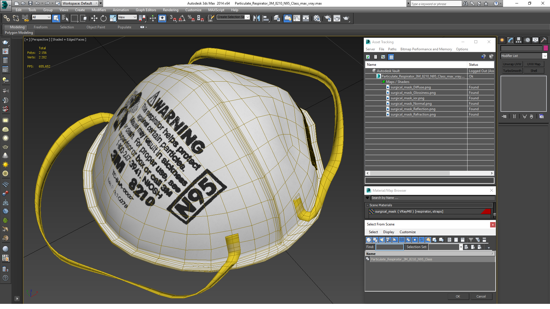Toggle Display Bone Objects filter button

pyautogui.click(x=421, y=240)
